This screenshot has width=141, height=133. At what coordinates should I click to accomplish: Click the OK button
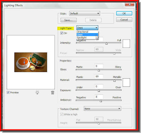coord(124,13)
